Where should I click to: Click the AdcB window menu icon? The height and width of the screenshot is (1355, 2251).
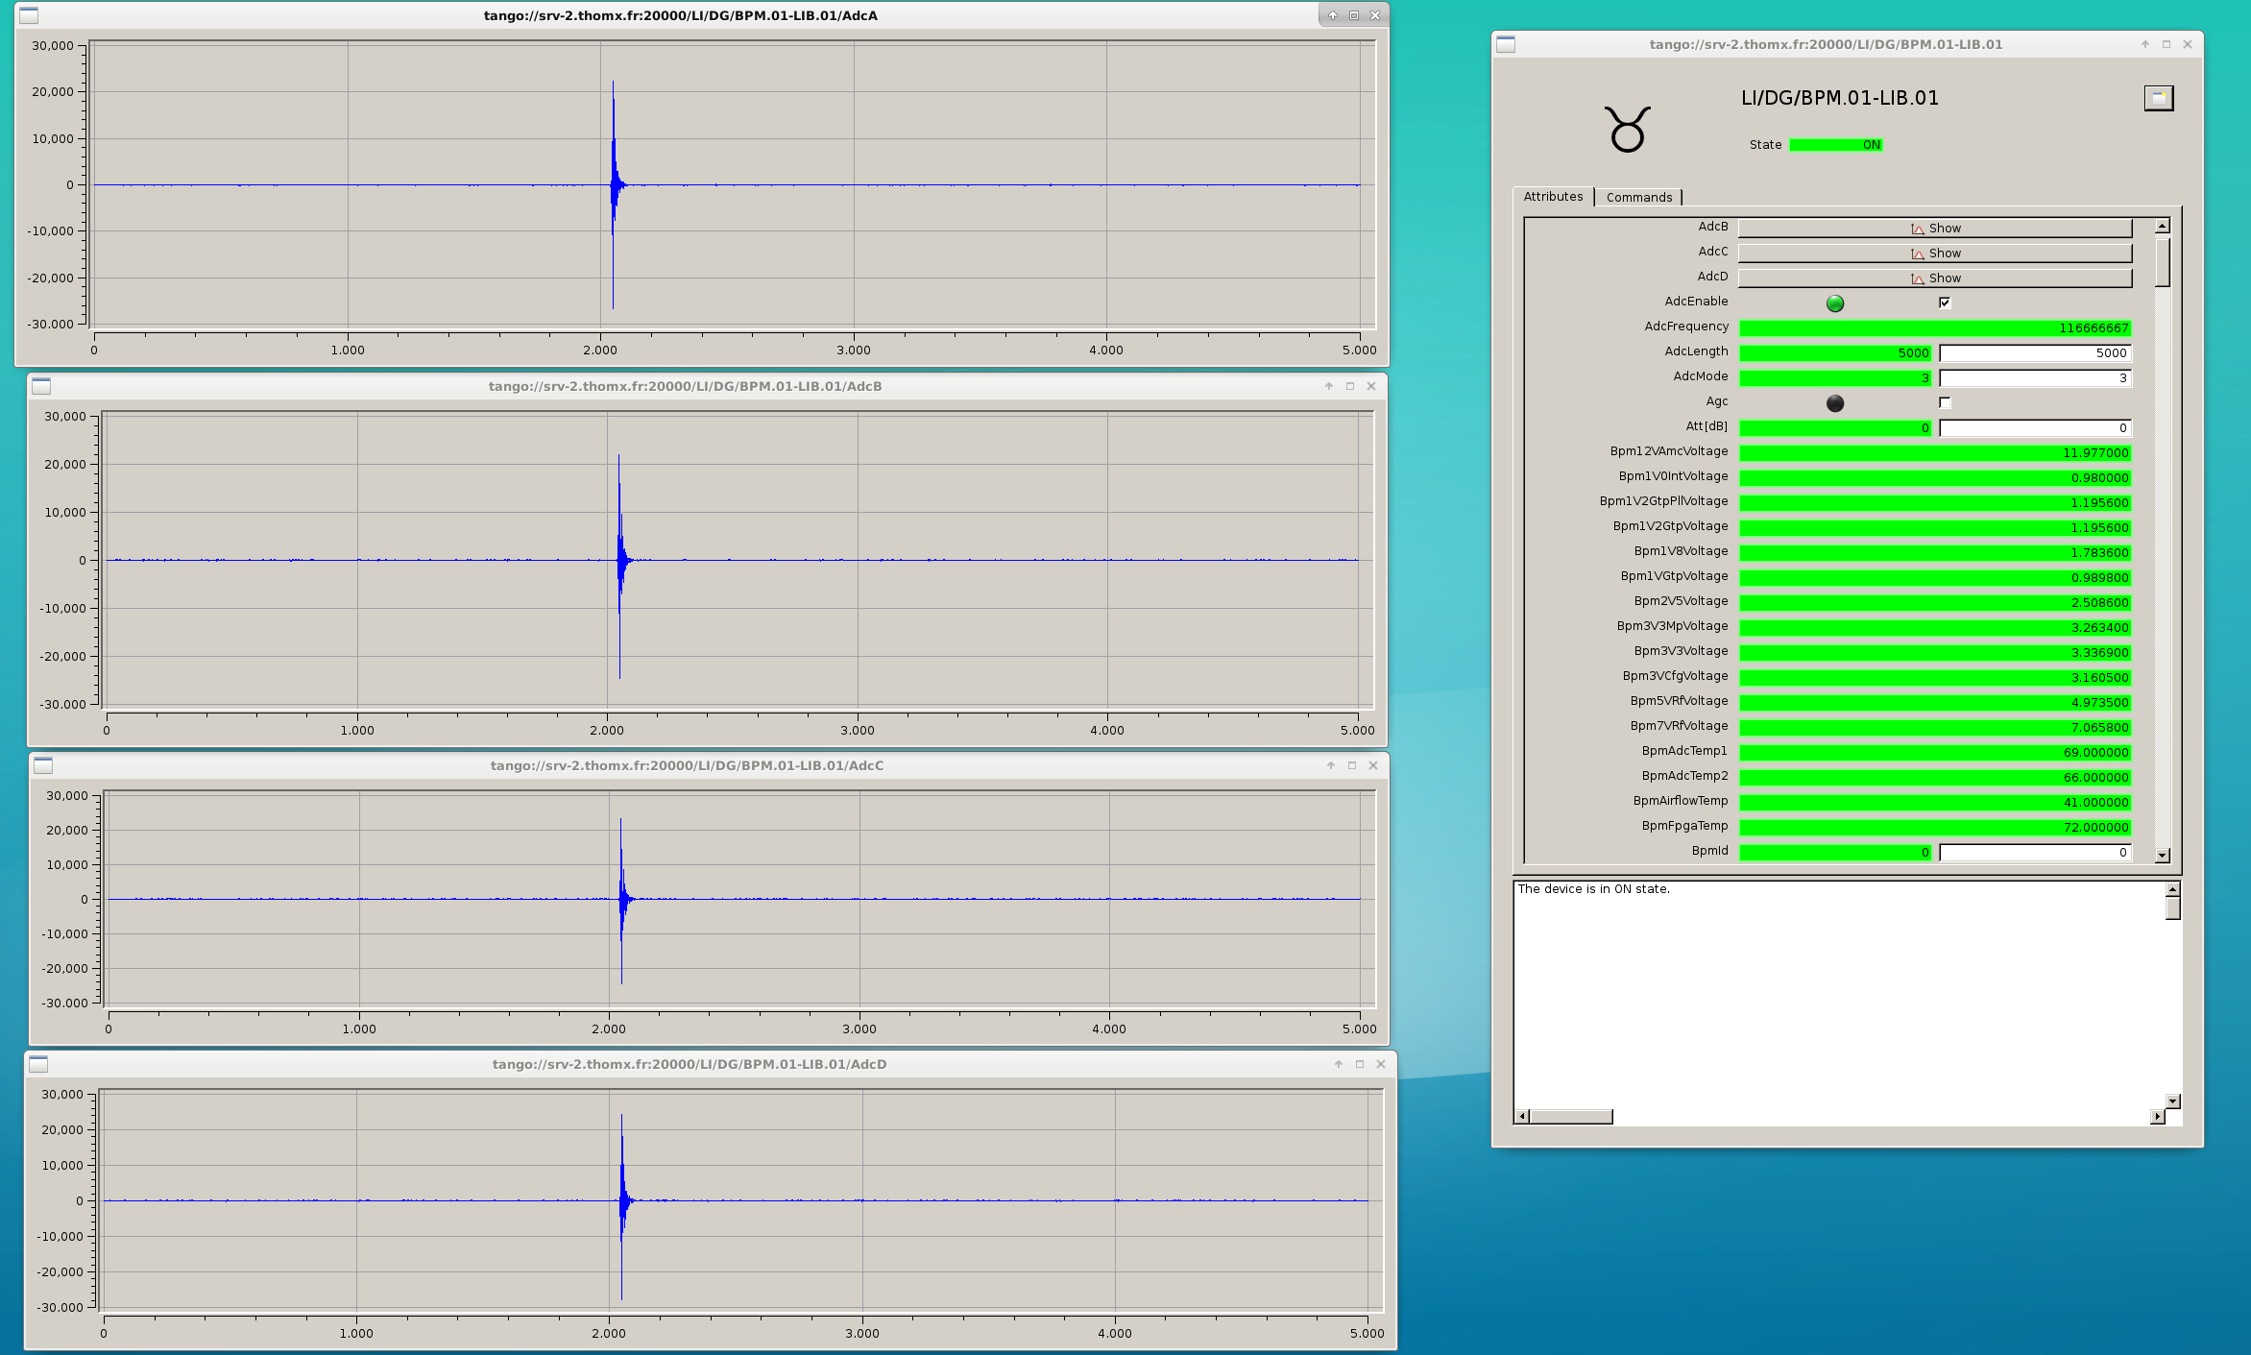point(41,386)
